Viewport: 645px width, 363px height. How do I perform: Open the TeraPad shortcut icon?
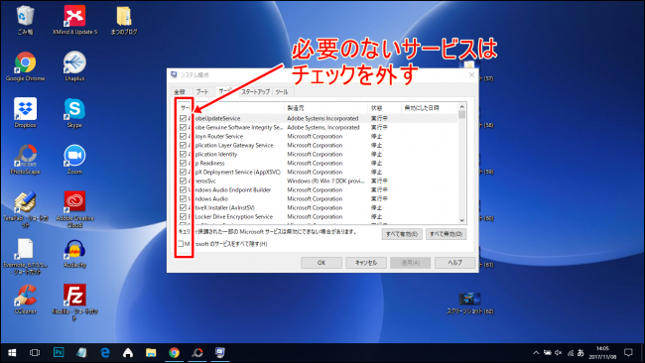26,209
